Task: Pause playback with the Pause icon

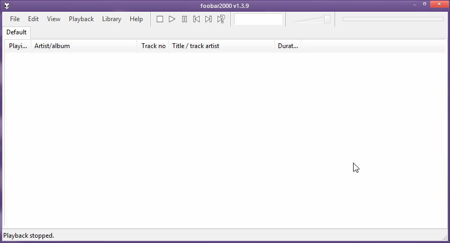Action: click(184, 19)
